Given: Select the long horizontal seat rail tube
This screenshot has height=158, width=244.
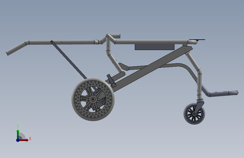Looking at the screenshot, I should click(152, 42).
